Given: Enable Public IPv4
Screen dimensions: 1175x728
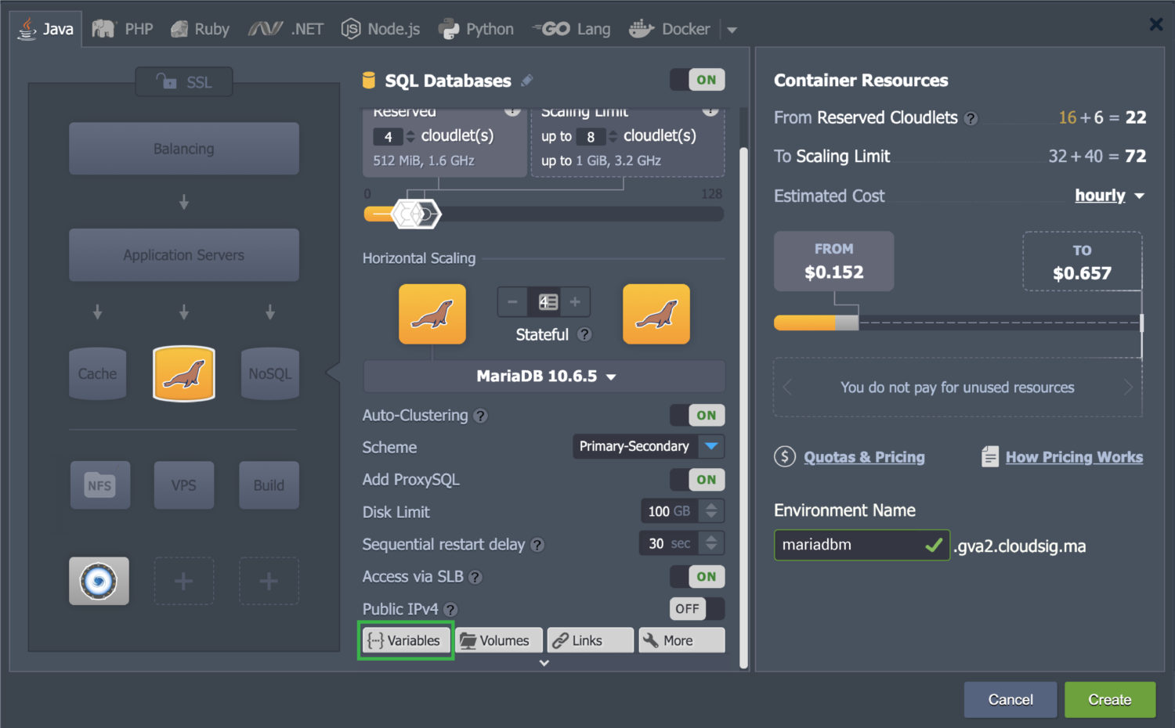Looking at the screenshot, I should tap(696, 608).
